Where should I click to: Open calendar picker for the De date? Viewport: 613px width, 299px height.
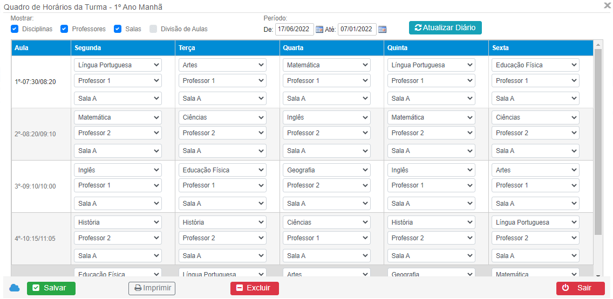[x=319, y=29]
